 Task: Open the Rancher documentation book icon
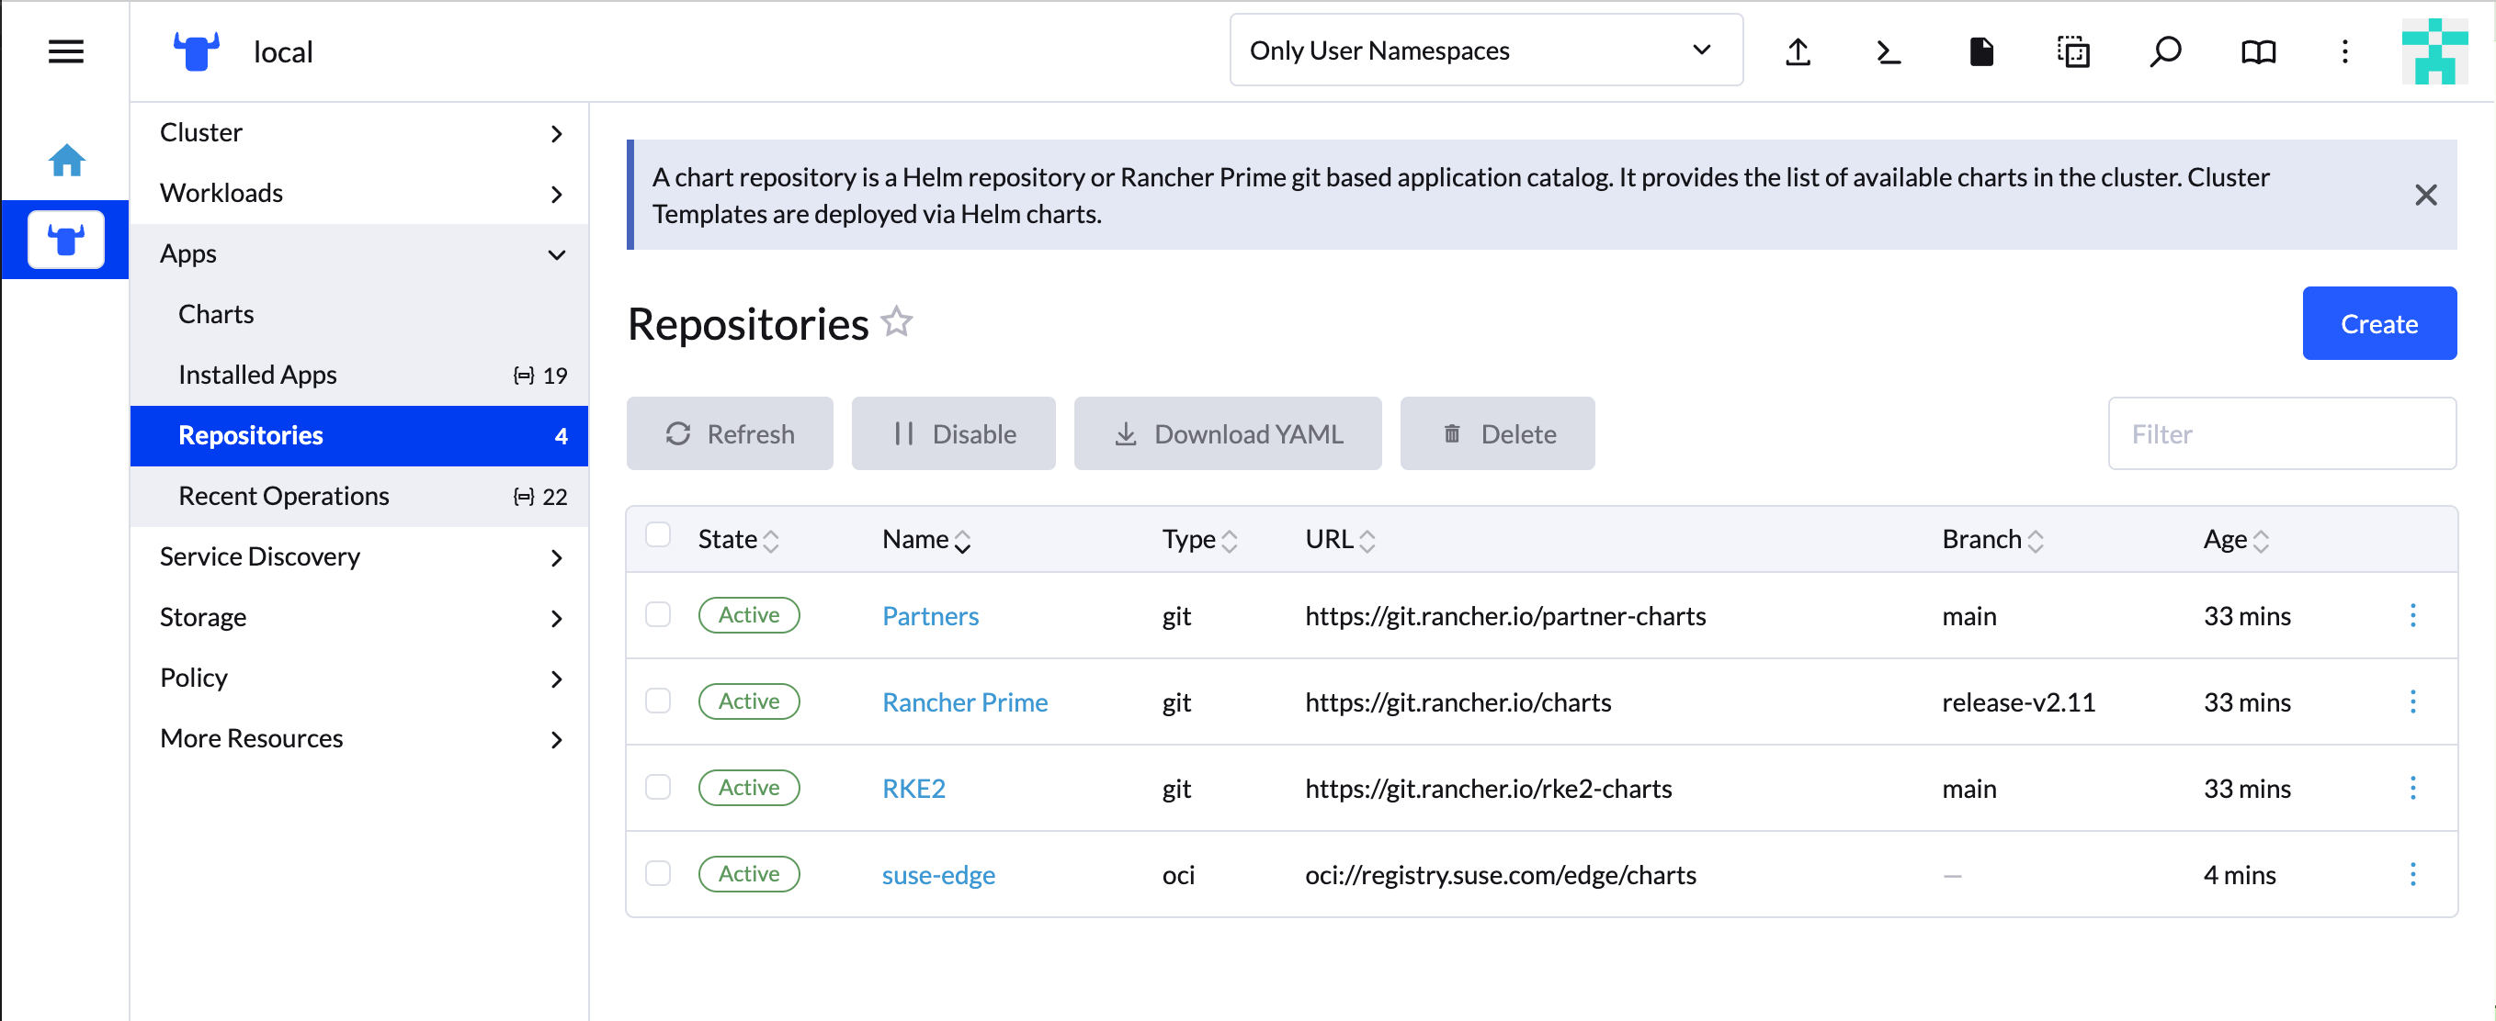[x=2258, y=51]
